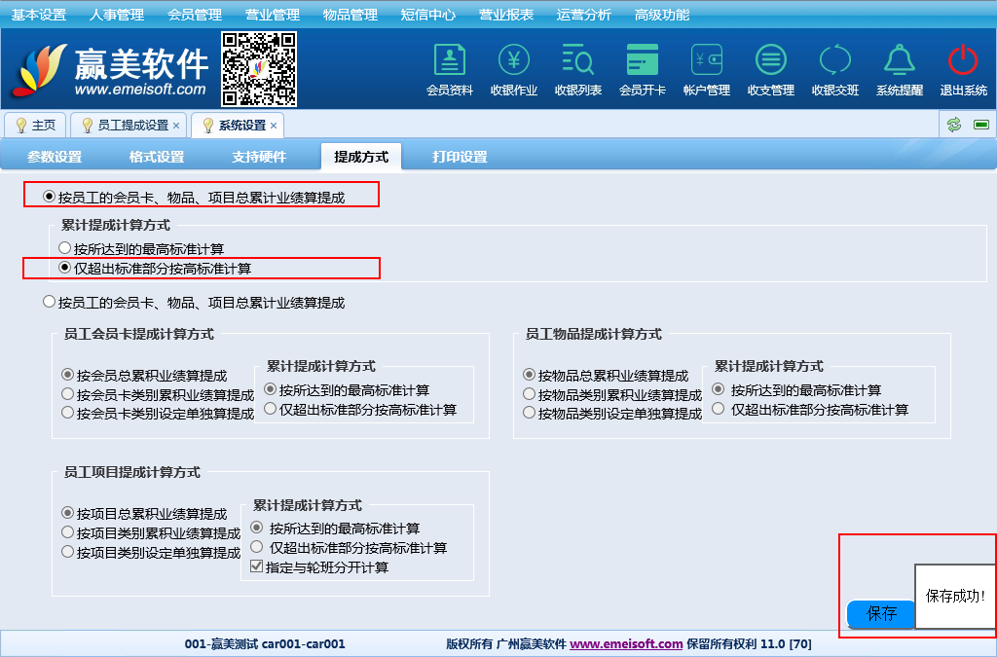
Task: Select top 按所达到的最高标准计算 radio option
Action: pos(65,248)
